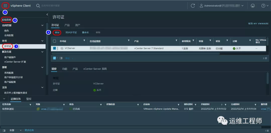271x133 pixels.
Task: Click the column picker icon in table footer
Action: pos(61,58)
